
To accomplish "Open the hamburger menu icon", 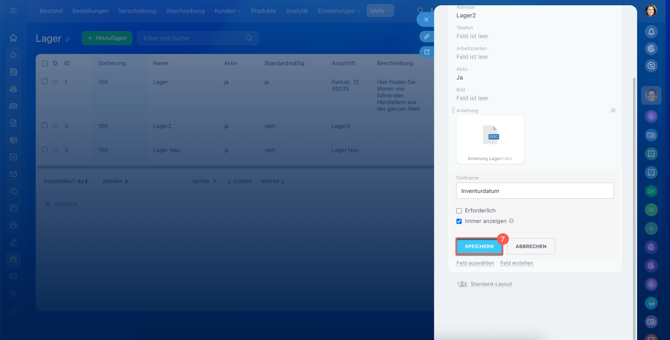I will tap(14, 10).
